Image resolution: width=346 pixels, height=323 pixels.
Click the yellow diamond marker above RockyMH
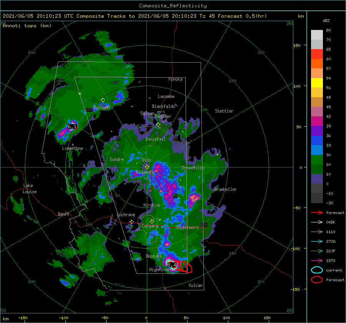(x=103, y=100)
